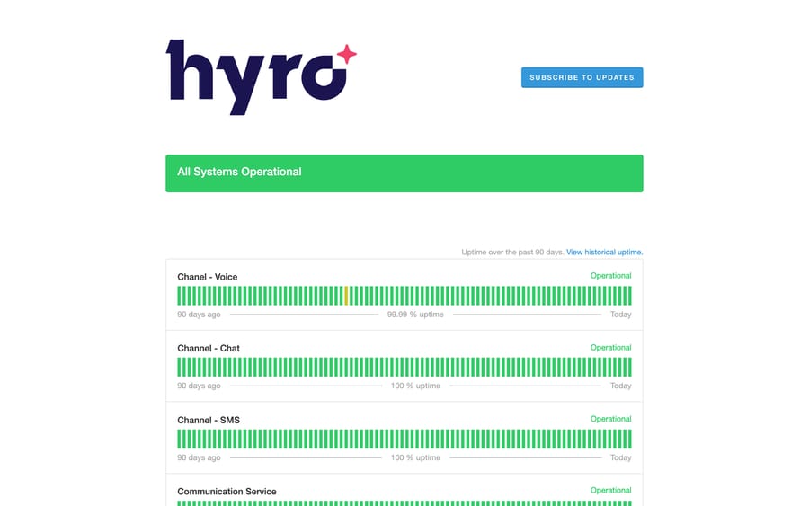Click Operational status for Channel - SMS
This screenshot has height=506, width=809.
click(x=610, y=419)
